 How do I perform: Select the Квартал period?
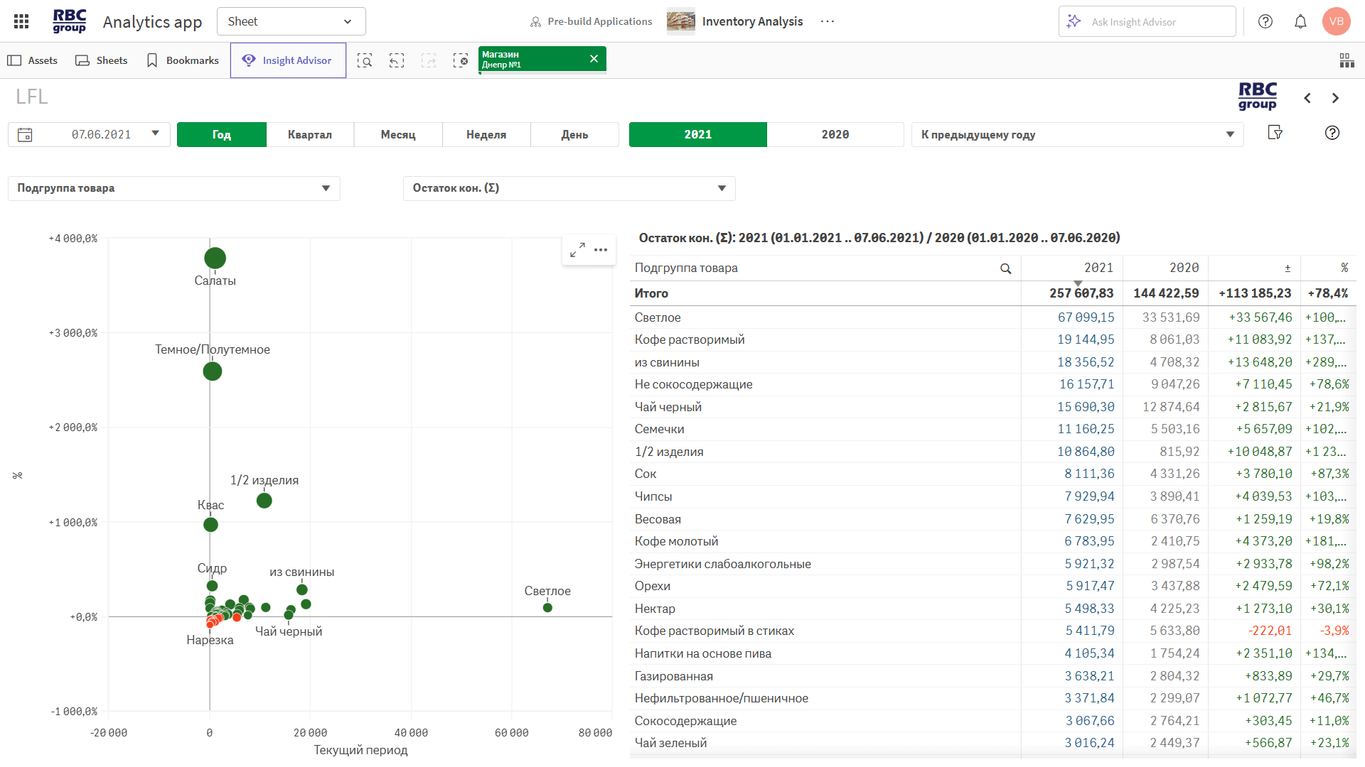pyautogui.click(x=310, y=134)
